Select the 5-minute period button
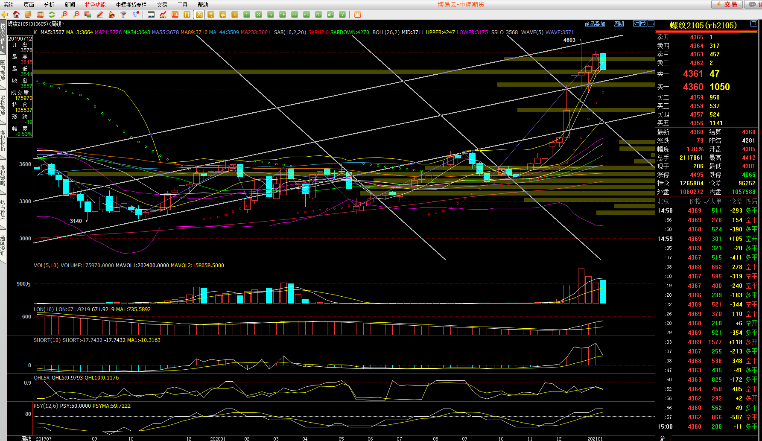Image resolution: width=762 pixels, height=441 pixels. coord(271,15)
